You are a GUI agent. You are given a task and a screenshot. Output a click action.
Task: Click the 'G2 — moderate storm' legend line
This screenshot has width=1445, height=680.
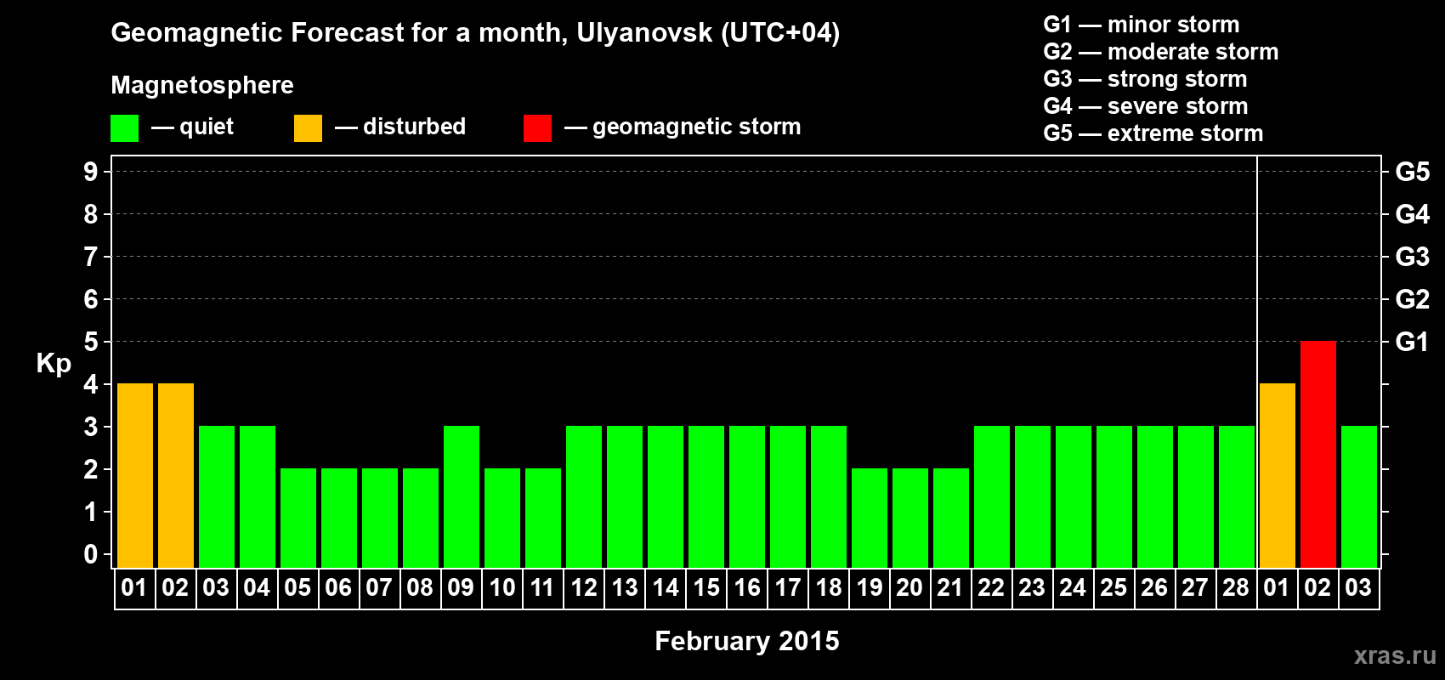(1161, 52)
